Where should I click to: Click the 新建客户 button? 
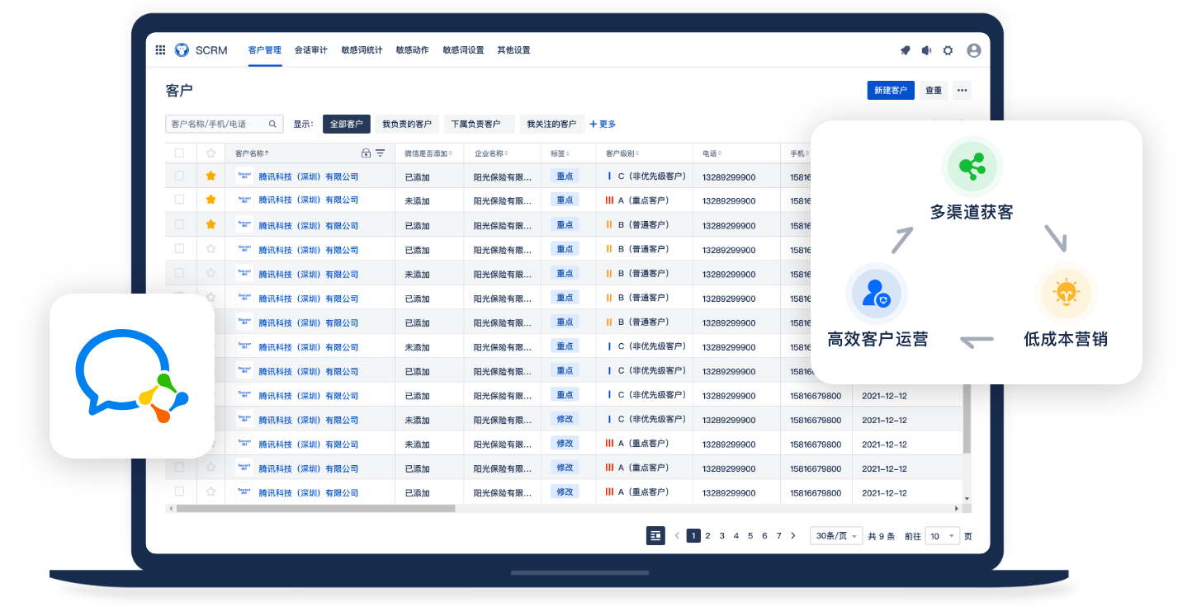(890, 91)
